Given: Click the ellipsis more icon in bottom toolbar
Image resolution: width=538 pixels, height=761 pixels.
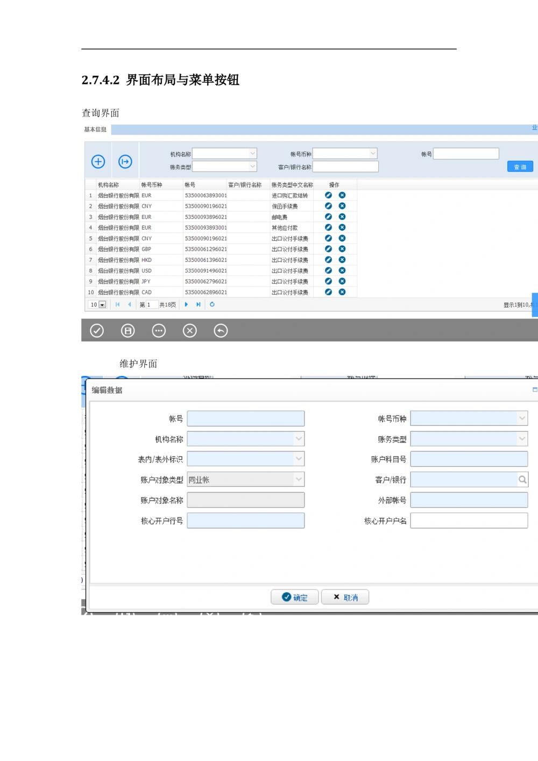Looking at the screenshot, I should pos(159,331).
